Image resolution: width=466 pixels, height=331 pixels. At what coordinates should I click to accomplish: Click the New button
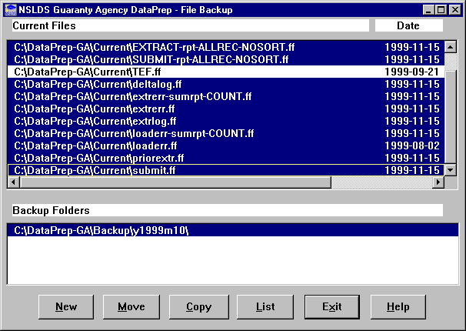point(66,306)
